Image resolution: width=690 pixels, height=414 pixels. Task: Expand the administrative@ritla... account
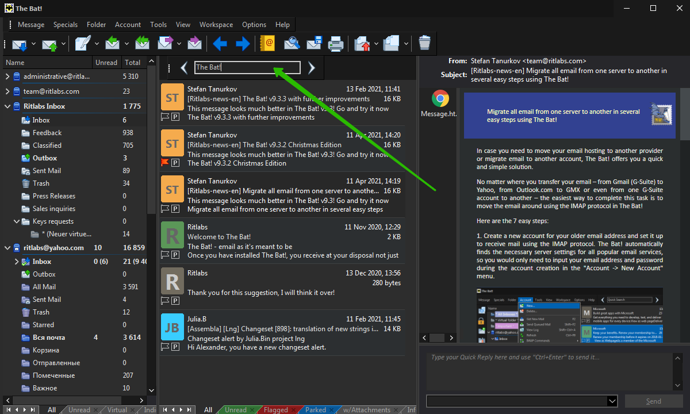point(7,76)
